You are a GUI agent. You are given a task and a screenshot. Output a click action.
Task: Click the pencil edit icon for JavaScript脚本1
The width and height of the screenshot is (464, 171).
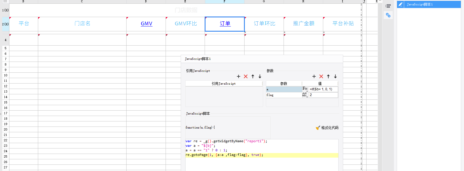(400, 4)
